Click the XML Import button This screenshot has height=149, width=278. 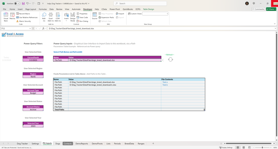(120, 14)
